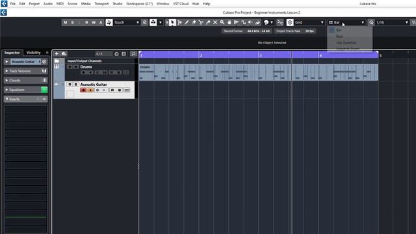Select the Time Warp tool
The image size is (416, 234).
click(237, 23)
